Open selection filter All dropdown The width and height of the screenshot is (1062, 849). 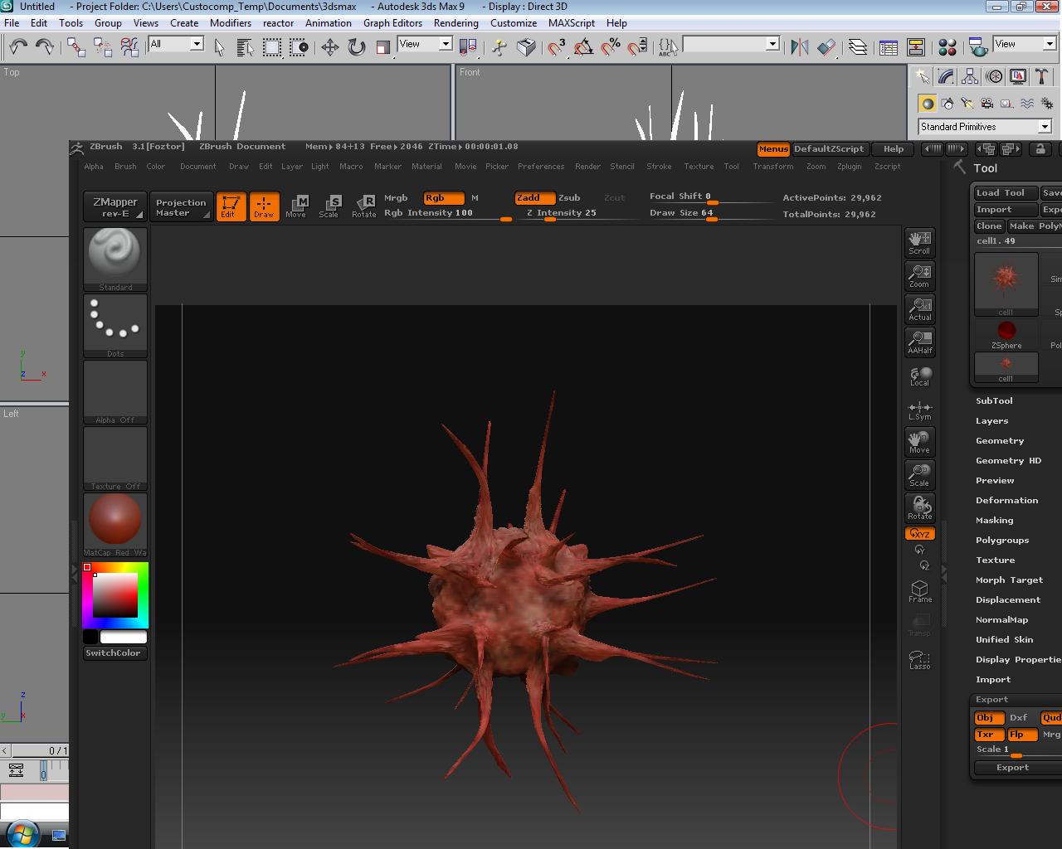click(x=176, y=44)
